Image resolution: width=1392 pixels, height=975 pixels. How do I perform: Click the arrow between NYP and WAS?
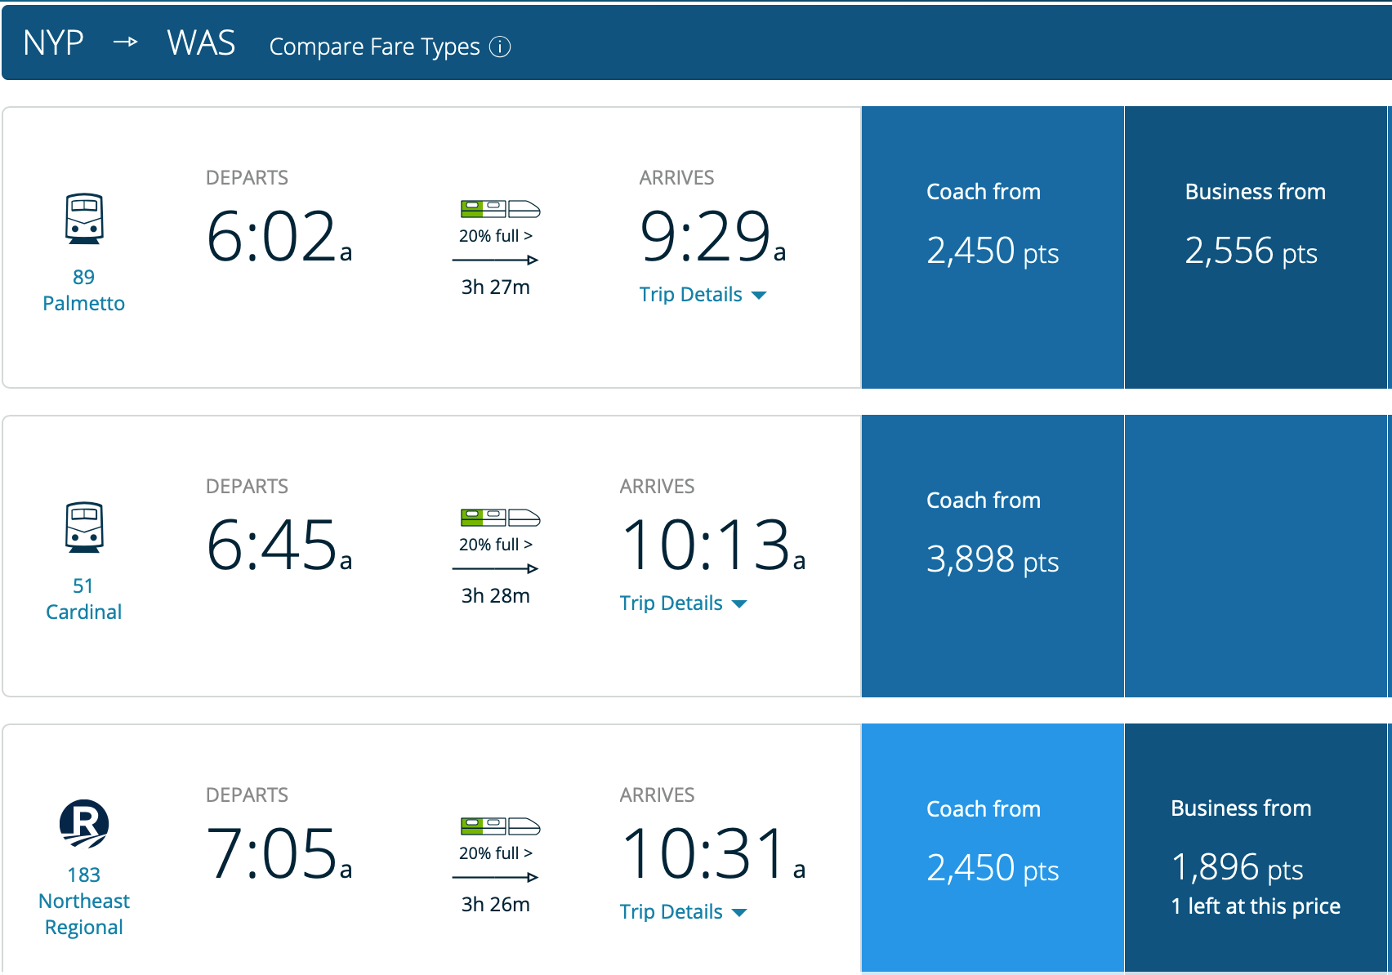tap(127, 42)
